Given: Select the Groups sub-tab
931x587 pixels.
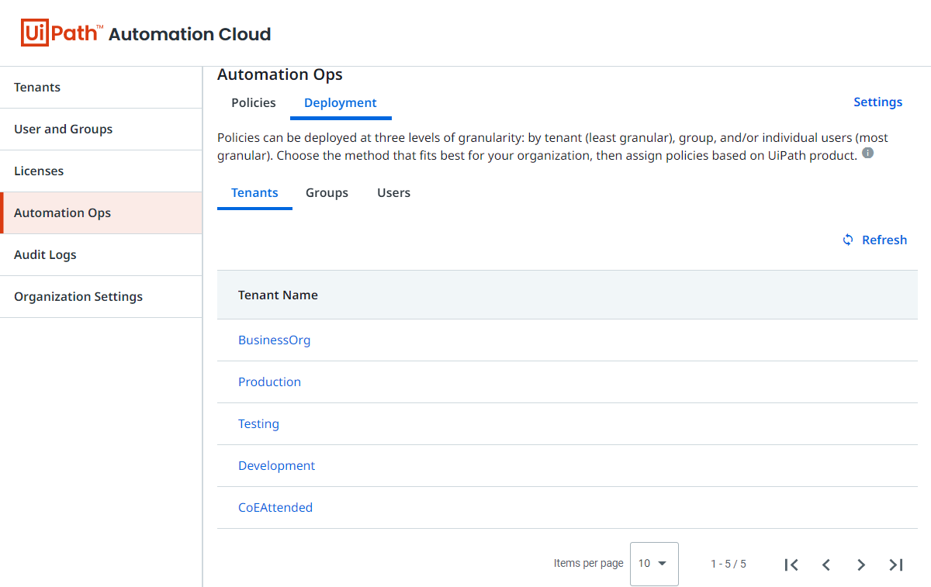Looking at the screenshot, I should 327,193.
